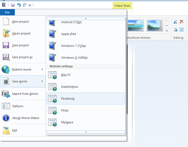The width and height of the screenshot is (188, 147).
Task: Choose Save project as menu entry
Action: [x=23, y=57]
